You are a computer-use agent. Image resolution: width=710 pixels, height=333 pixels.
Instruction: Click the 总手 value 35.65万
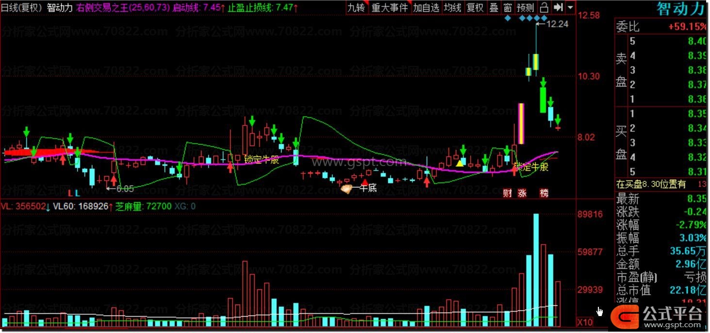688,251
